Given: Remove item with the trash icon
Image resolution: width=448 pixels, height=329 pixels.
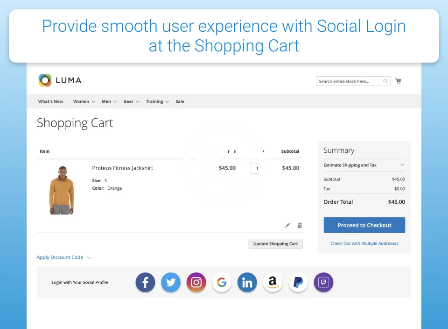Looking at the screenshot, I should click(300, 225).
